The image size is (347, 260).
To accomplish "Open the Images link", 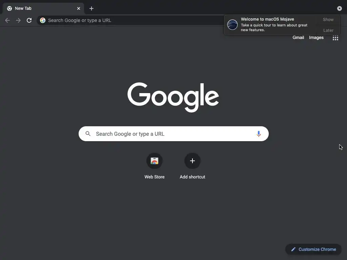I will [x=316, y=38].
